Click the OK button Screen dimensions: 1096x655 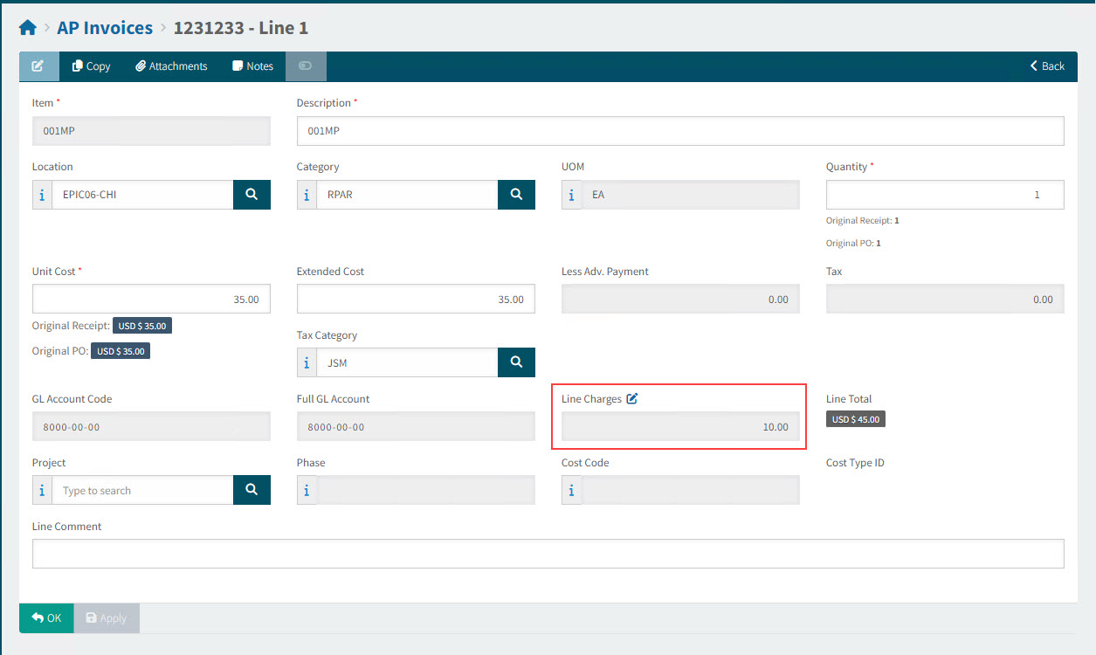(x=46, y=618)
